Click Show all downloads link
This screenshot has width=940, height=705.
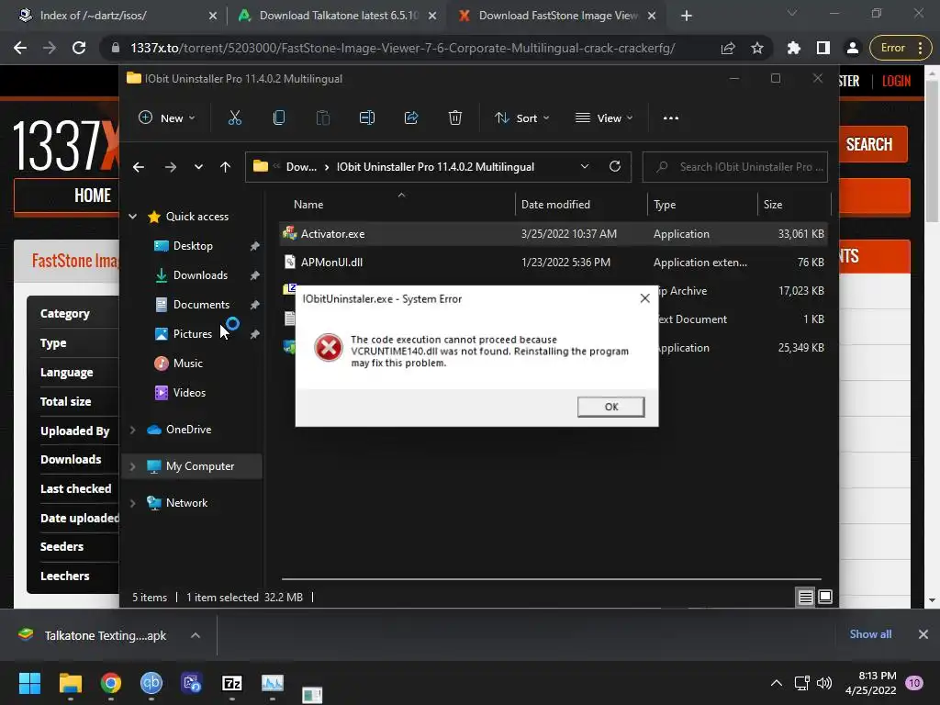(x=870, y=634)
